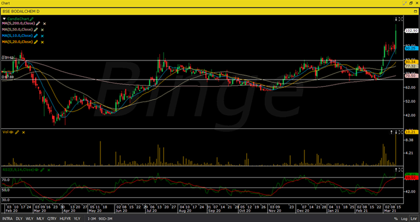The image size is (420, 222).
Task: Maximize the RSI pane
Action: coord(401,170)
